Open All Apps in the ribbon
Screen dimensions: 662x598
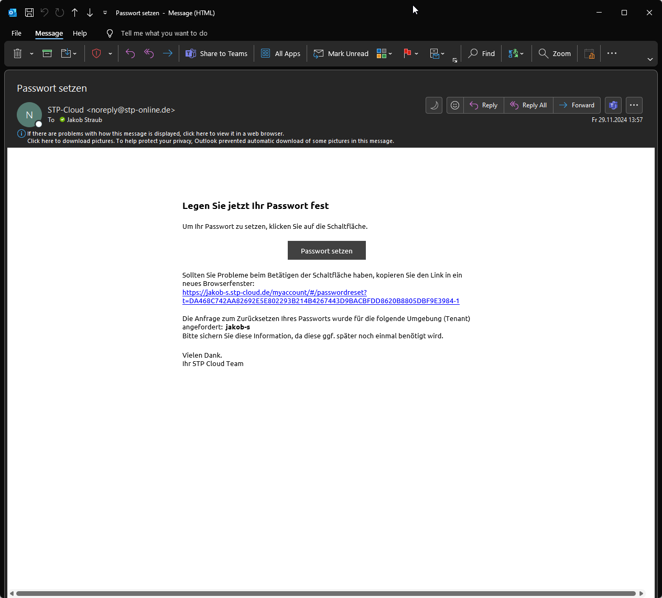click(280, 53)
